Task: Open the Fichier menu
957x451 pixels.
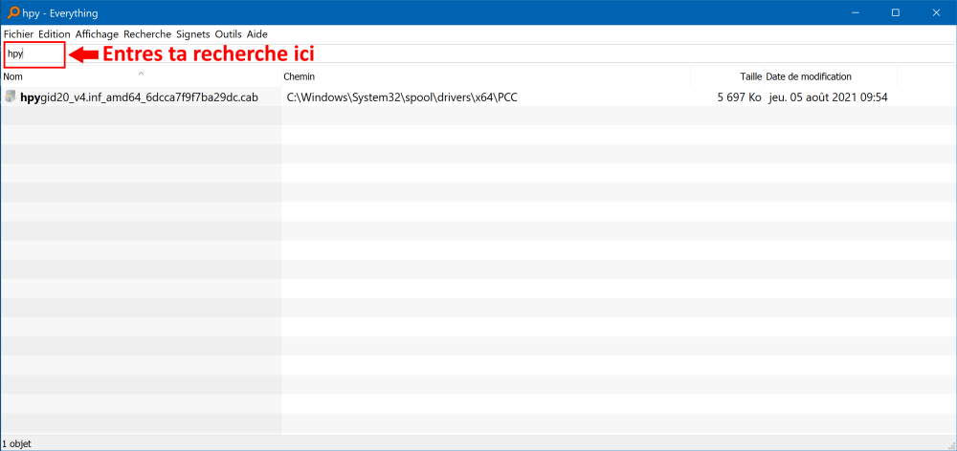Action: point(18,34)
